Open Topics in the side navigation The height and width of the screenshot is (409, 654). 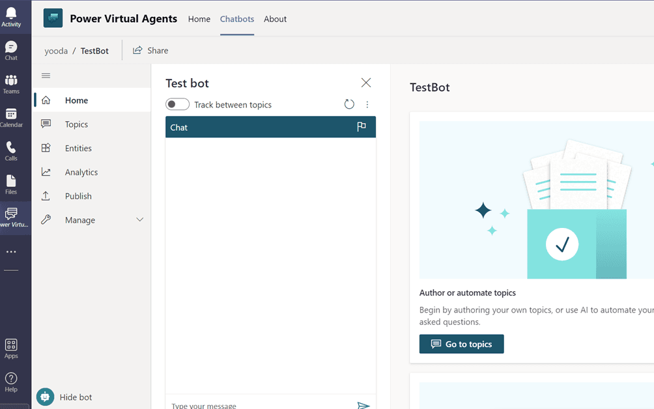[x=92, y=124]
